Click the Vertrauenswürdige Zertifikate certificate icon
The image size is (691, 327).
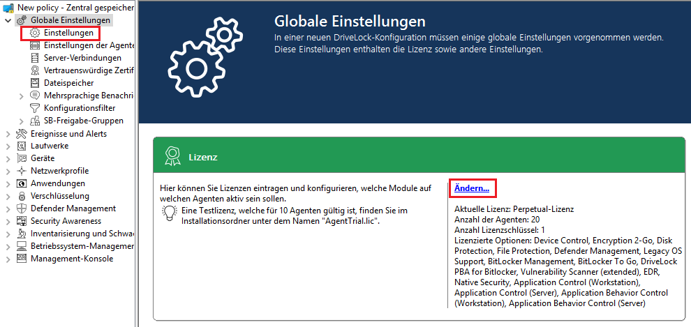pyautogui.click(x=35, y=70)
